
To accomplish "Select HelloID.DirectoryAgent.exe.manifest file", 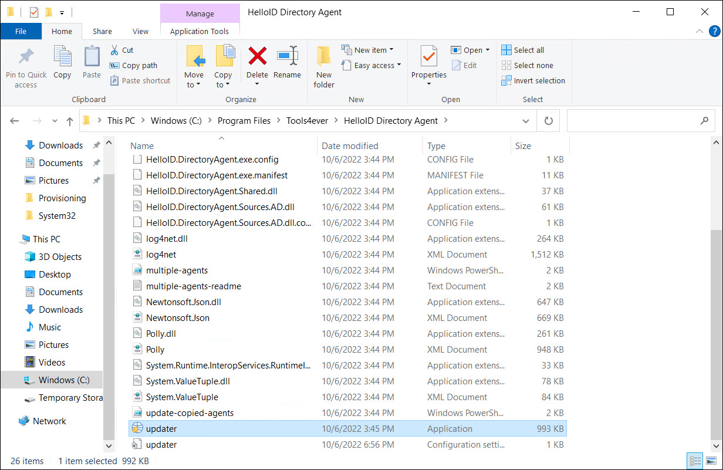I will [347, 175].
